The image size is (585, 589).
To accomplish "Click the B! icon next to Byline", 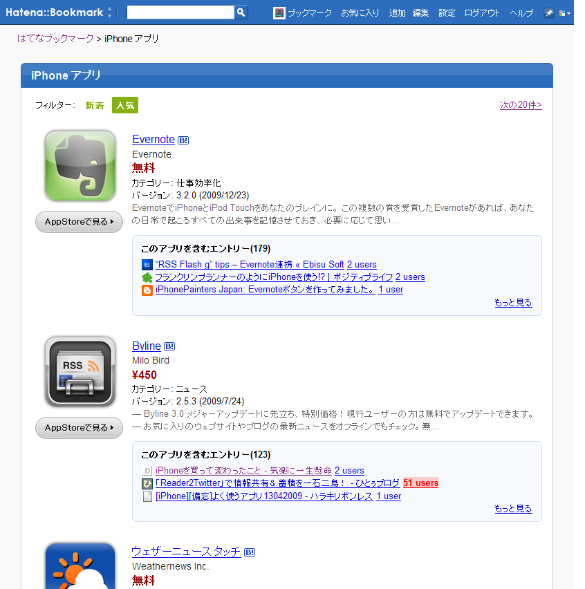I will [x=169, y=346].
